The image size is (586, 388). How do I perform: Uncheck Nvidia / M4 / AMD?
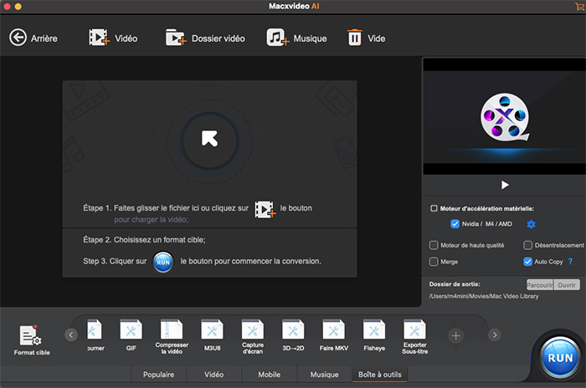(x=455, y=224)
